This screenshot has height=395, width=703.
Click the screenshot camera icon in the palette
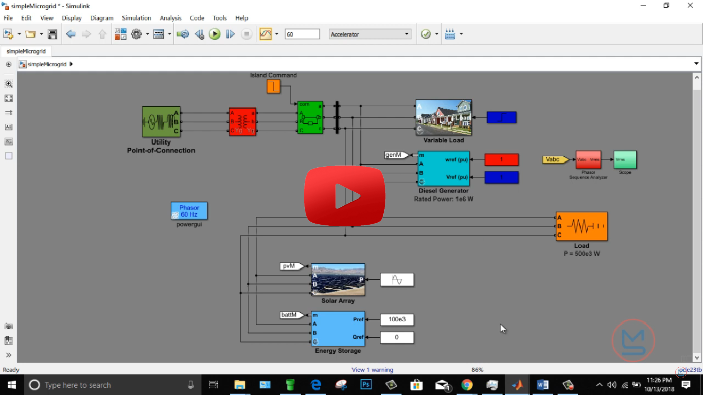9,326
